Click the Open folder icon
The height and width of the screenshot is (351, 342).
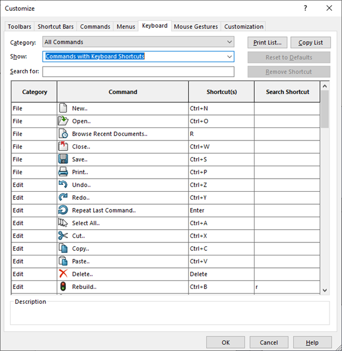click(x=63, y=121)
